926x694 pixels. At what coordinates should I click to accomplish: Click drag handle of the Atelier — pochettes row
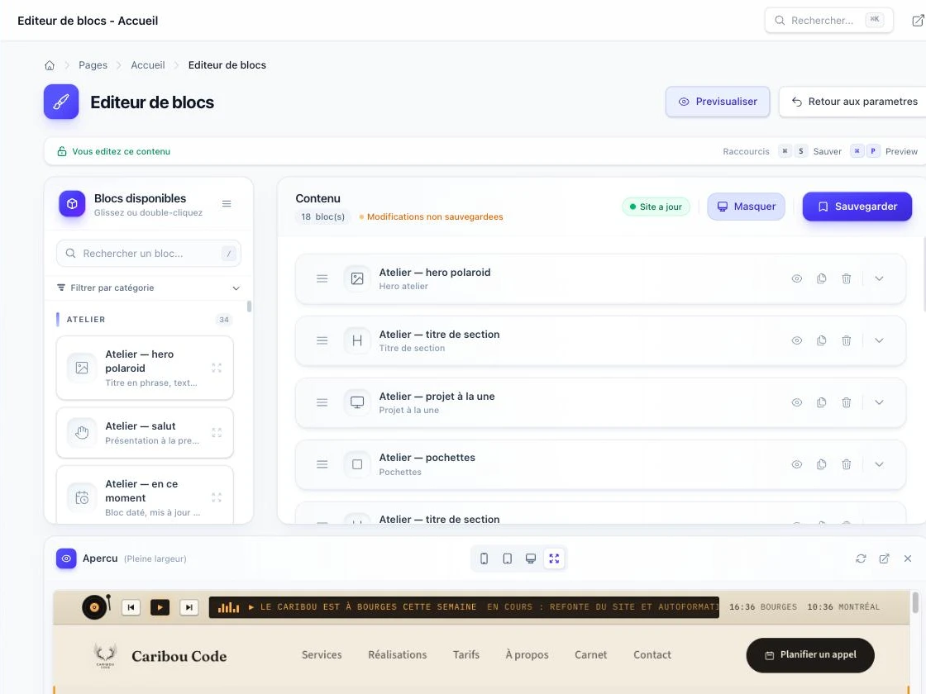322,464
